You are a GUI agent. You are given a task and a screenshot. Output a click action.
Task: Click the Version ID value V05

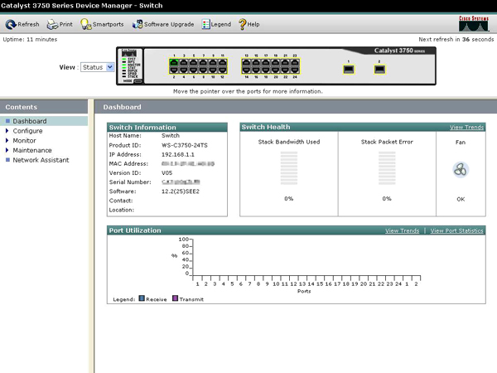point(166,173)
